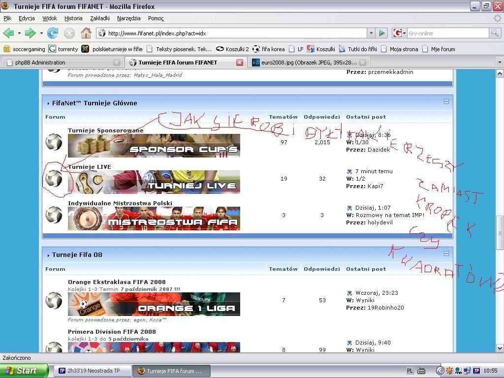Open the torrenty bookmark
The width and height of the screenshot is (504, 378).
pyautogui.click(x=63, y=49)
